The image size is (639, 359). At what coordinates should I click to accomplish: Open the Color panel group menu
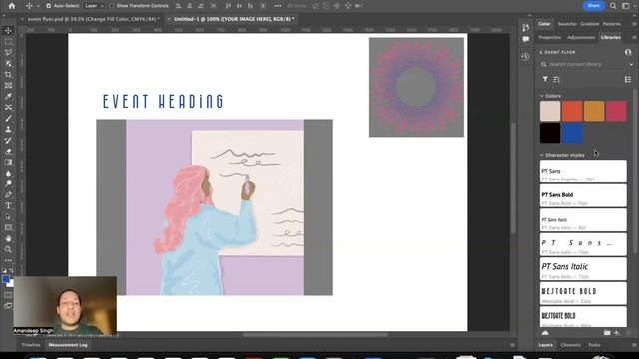pos(634,24)
